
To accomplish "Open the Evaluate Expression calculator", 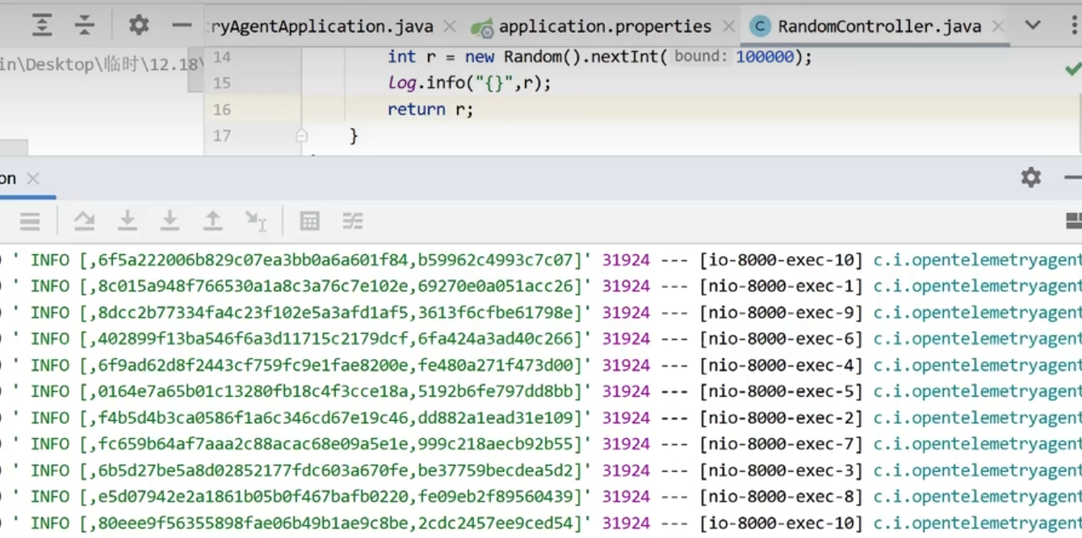I will click(309, 221).
